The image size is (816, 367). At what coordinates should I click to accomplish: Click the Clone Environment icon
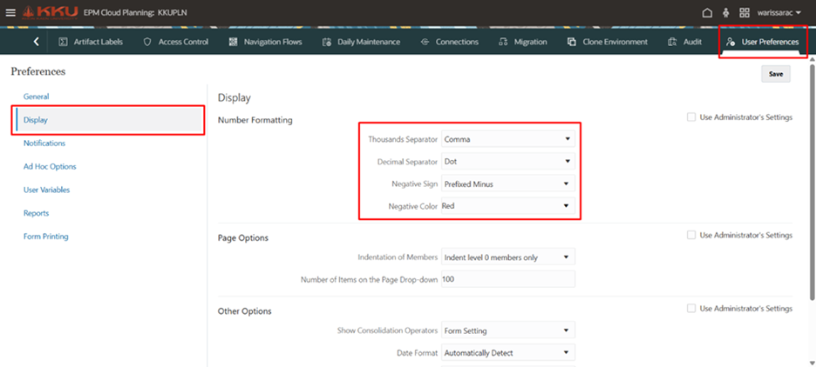(572, 42)
